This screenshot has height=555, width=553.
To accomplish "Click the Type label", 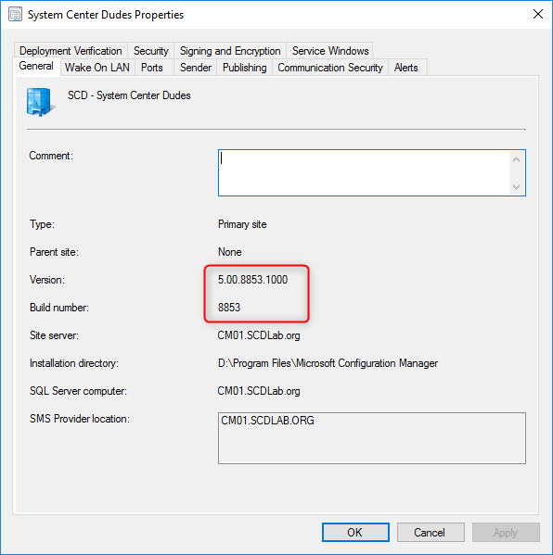I will click(42, 224).
